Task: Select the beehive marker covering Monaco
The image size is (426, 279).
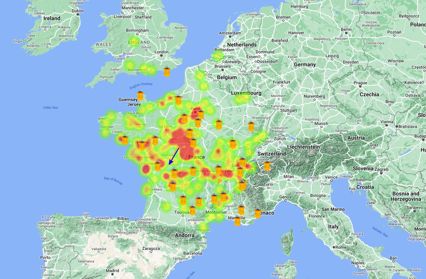Action: [258, 213]
